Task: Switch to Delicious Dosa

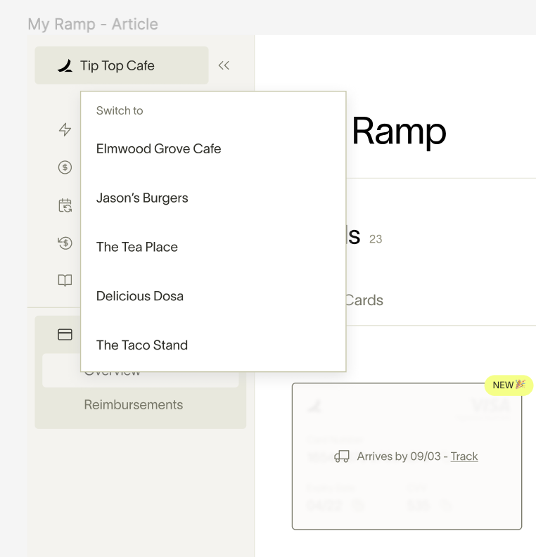Action: coord(213,296)
